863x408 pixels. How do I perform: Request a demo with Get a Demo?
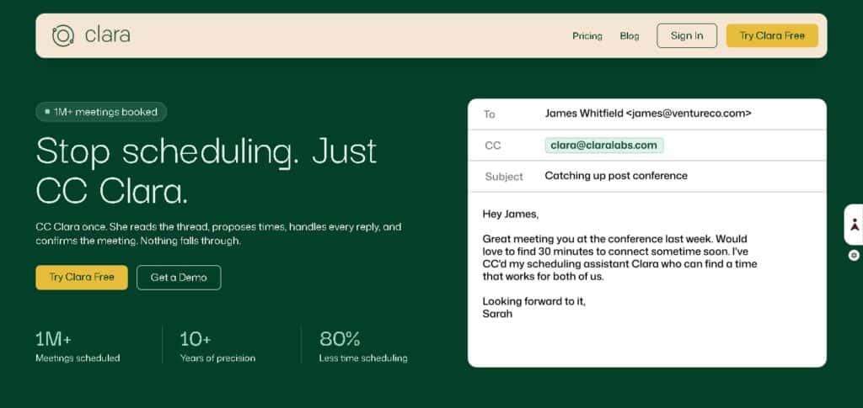179,278
